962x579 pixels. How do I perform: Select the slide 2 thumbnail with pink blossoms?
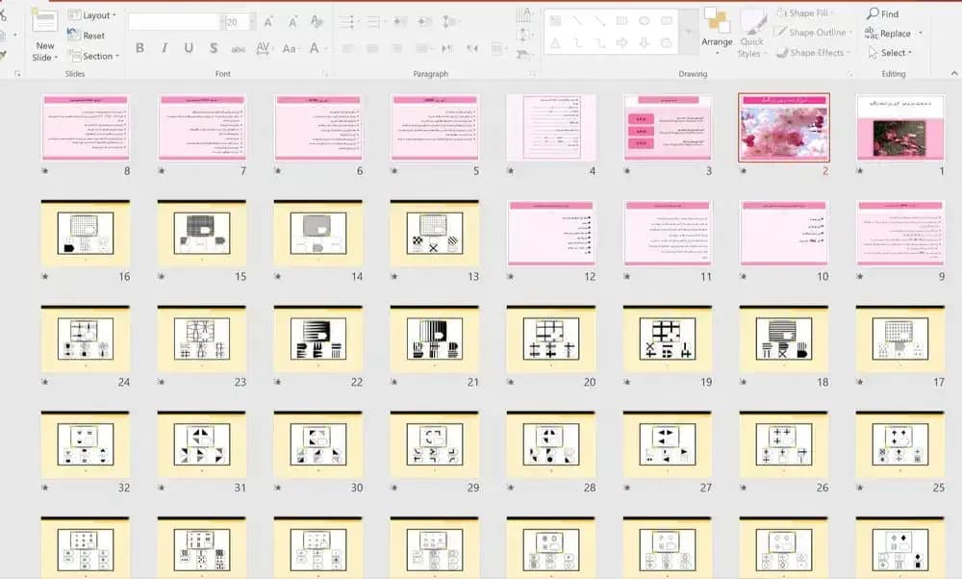click(783, 128)
